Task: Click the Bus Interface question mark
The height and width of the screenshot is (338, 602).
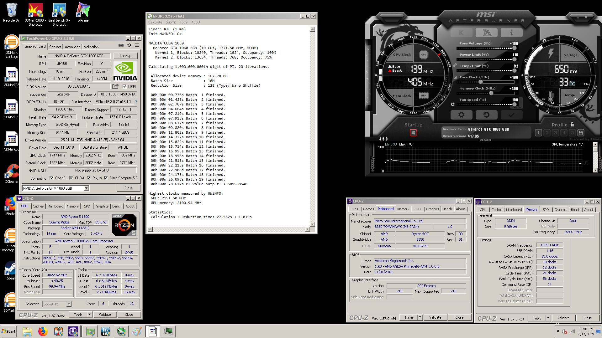Action: (x=136, y=102)
